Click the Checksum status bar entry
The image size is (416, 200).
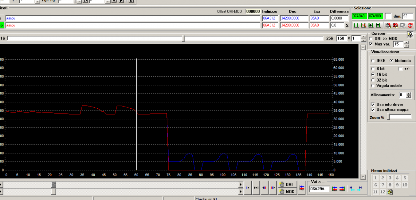[x=206, y=199]
